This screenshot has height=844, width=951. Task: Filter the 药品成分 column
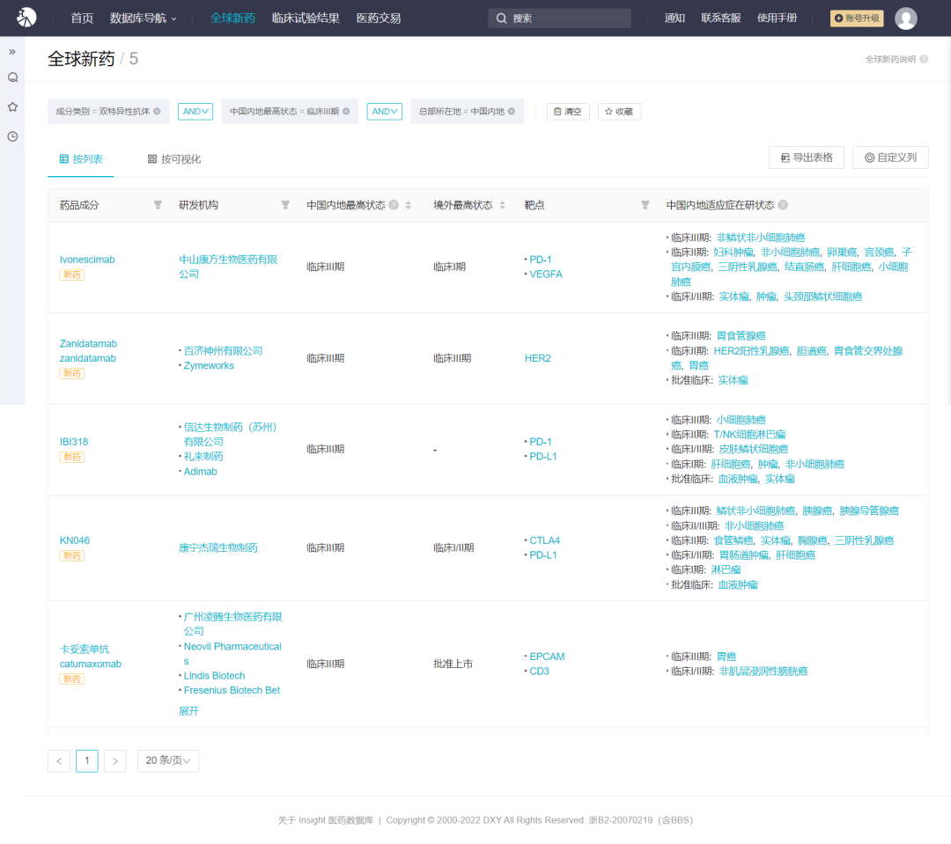[x=158, y=205]
